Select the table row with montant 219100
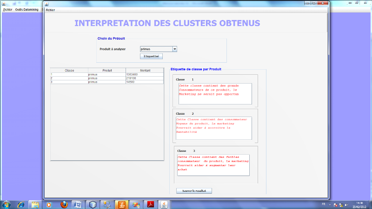 pyautogui.click(x=107, y=78)
